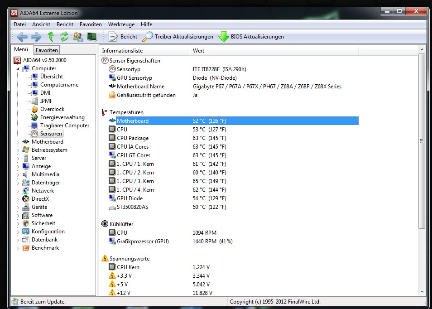The height and width of the screenshot is (309, 432).
Task: Click the vertical scrollbar down arrow
Action: (x=422, y=292)
